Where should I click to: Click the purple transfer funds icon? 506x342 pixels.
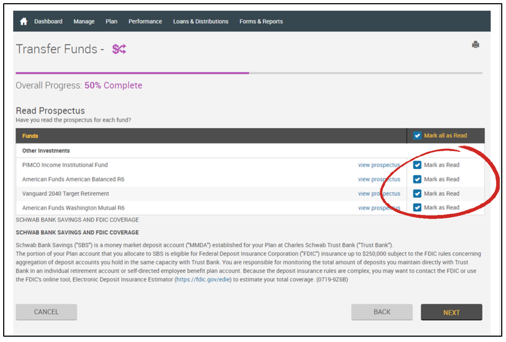[x=119, y=49]
